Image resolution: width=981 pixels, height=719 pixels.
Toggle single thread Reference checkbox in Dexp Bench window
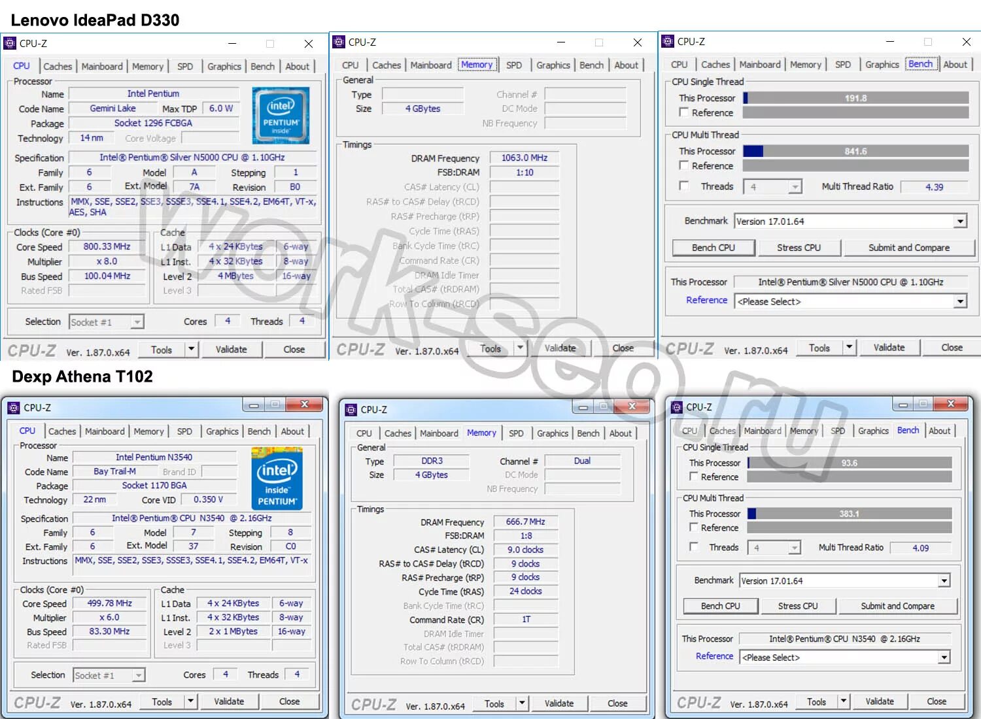(x=694, y=477)
